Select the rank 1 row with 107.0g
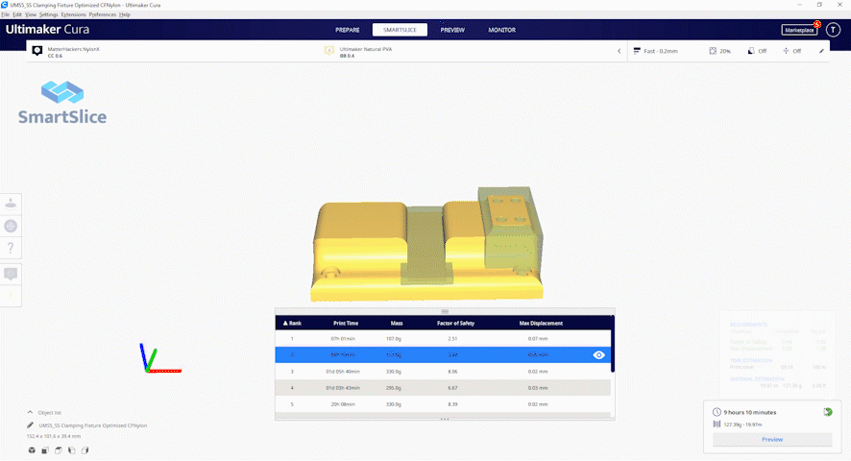This screenshot has height=461, width=851. [443, 339]
